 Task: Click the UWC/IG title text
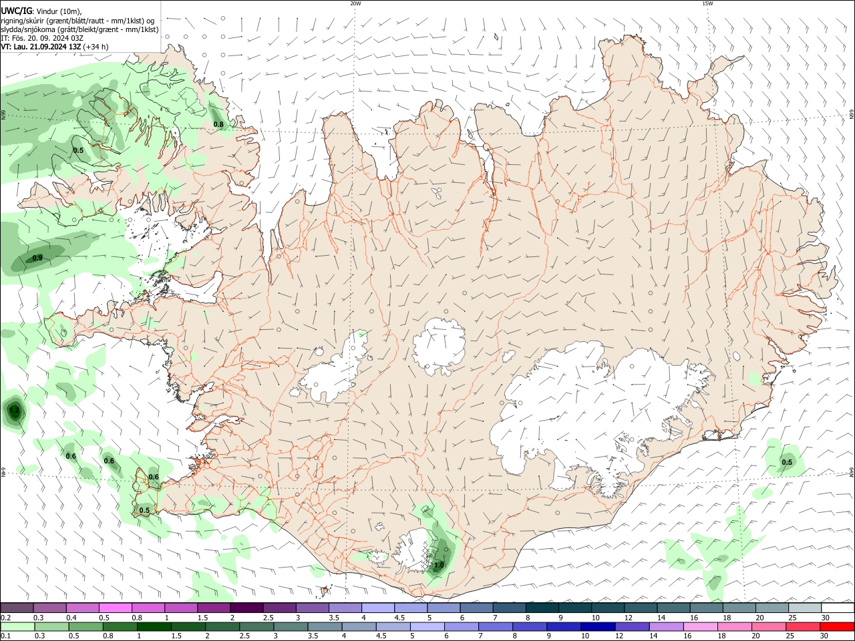click(x=16, y=11)
